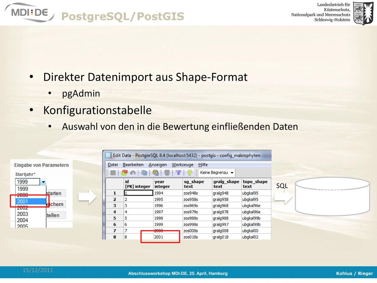The width and height of the screenshot is (377, 283).
Task: Click the cell ubgkal02
Action: point(256,237)
